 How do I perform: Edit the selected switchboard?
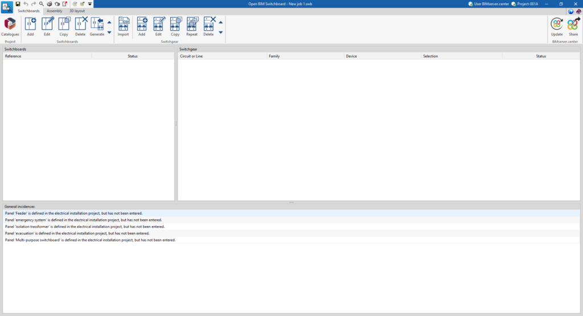tap(47, 27)
